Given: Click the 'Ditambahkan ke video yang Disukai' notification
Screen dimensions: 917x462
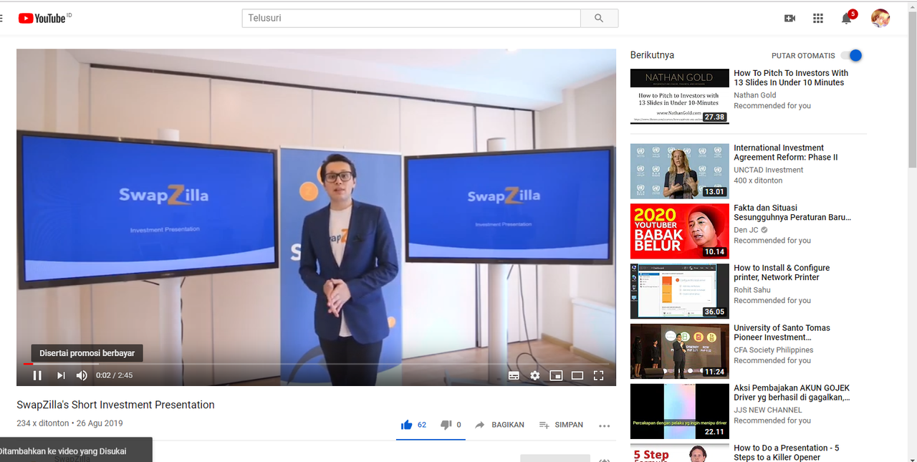Looking at the screenshot, I should point(76,451).
